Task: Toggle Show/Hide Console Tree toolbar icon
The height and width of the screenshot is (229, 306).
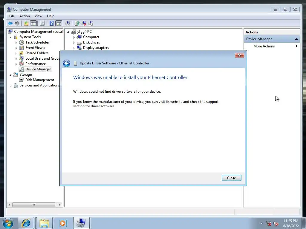Action: click(x=33, y=24)
